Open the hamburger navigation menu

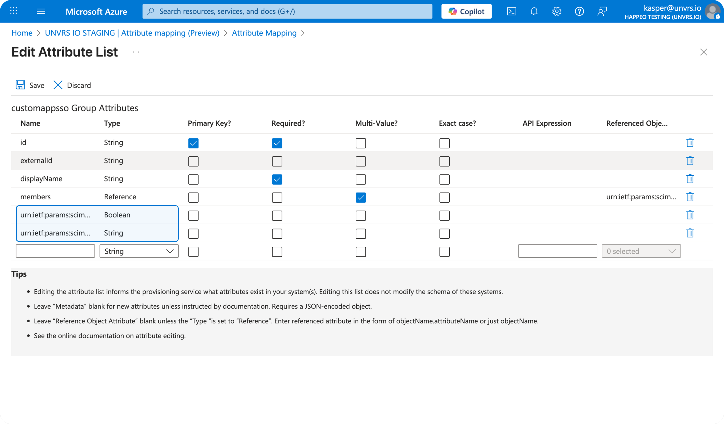coord(41,11)
